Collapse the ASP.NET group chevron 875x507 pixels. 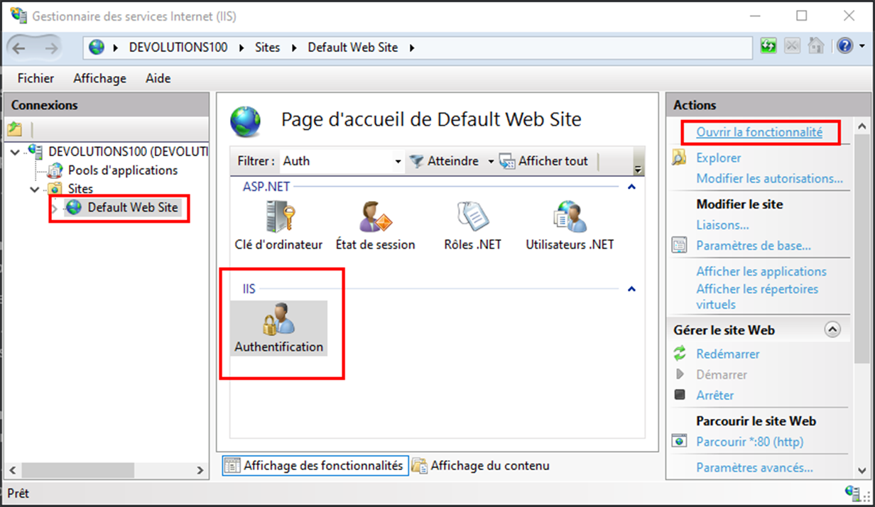(x=631, y=186)
